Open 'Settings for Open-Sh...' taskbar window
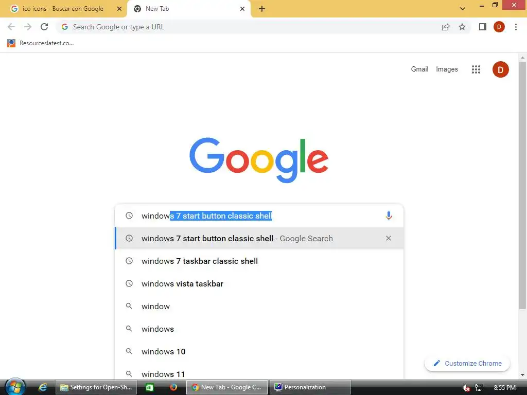527x395 pixels. [96, 387]
